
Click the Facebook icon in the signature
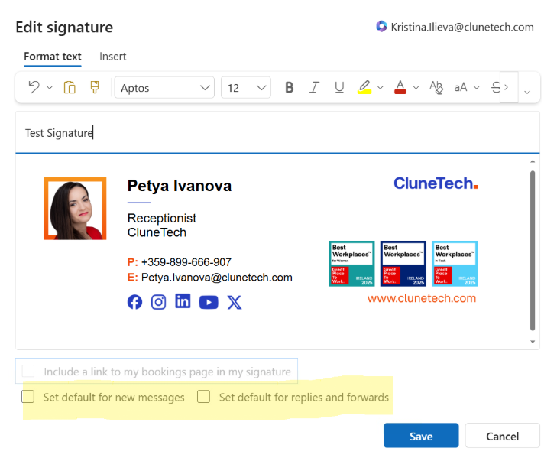(134, 302)
